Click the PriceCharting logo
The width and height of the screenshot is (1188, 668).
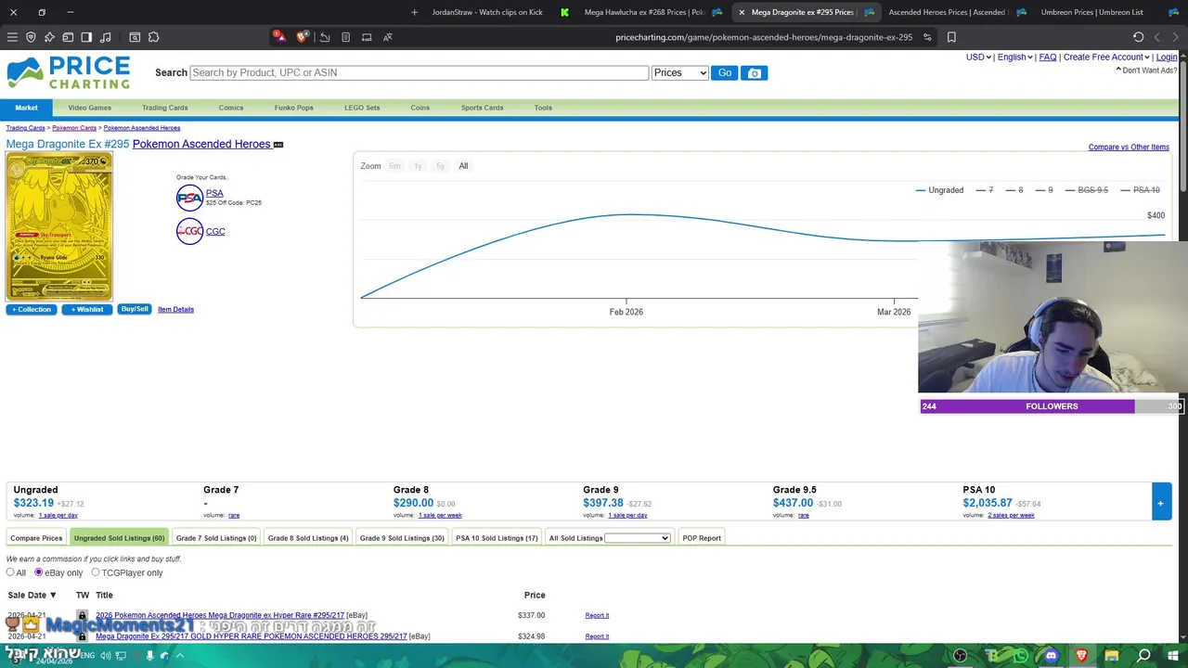pos(69,72)
